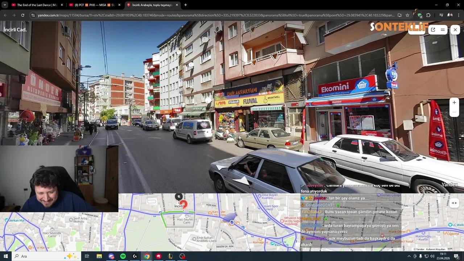The height and width of the screenshot is (261, 464).
Task: Show hidden system tray icons
Action: click(409, 256)
